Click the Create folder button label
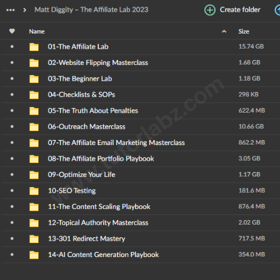The image size is (280, 280). [x=240, y=10]
